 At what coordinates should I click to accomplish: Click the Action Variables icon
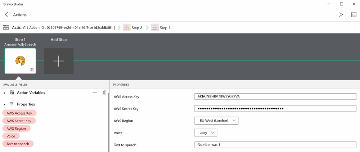[12, 93]
